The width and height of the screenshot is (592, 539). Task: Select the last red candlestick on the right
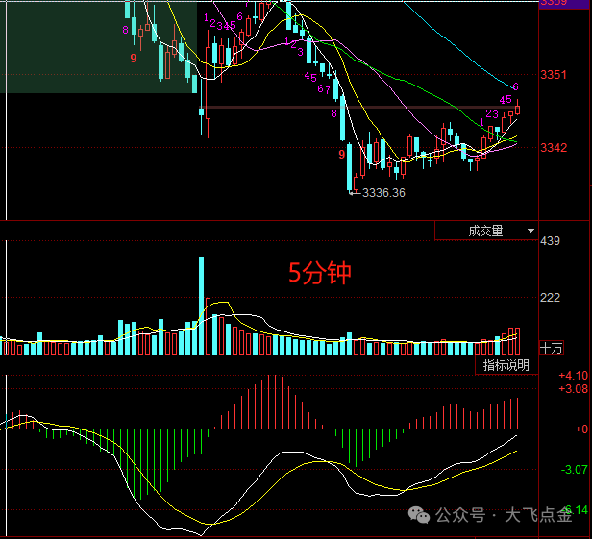point(518,109)
